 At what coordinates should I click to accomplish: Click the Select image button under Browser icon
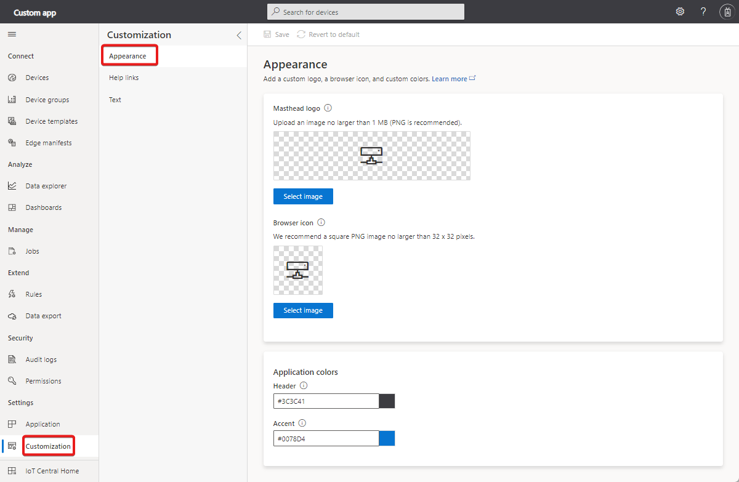303,310
